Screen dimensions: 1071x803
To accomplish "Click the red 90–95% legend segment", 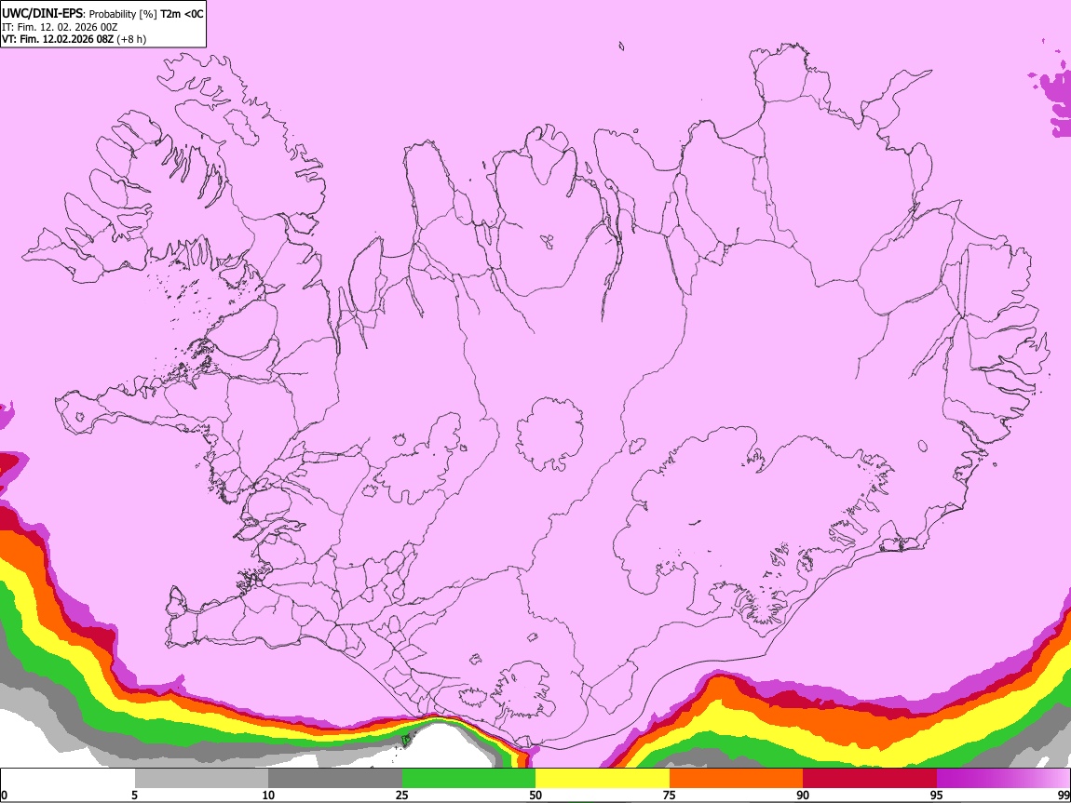I will (870, 779).
